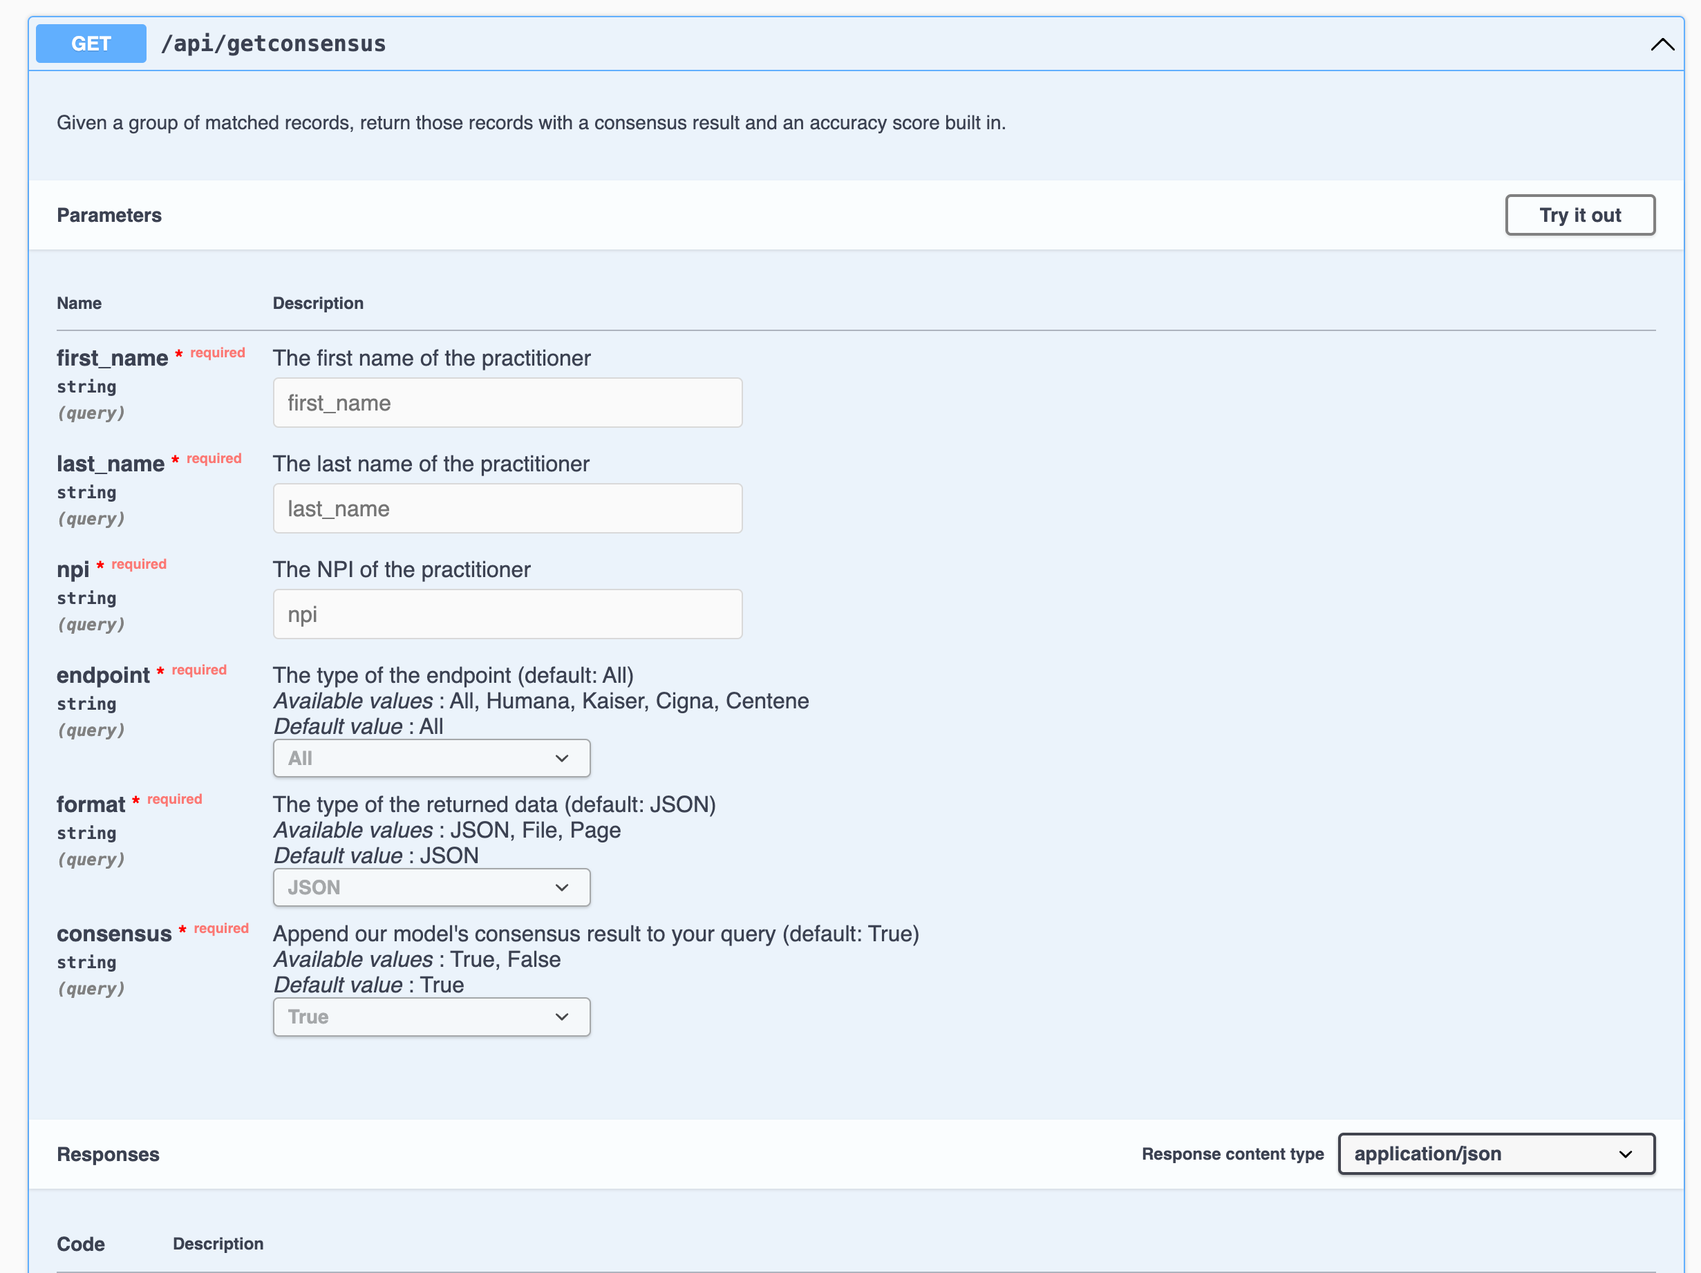Select the Parameters section header

[x=110, y=216]
